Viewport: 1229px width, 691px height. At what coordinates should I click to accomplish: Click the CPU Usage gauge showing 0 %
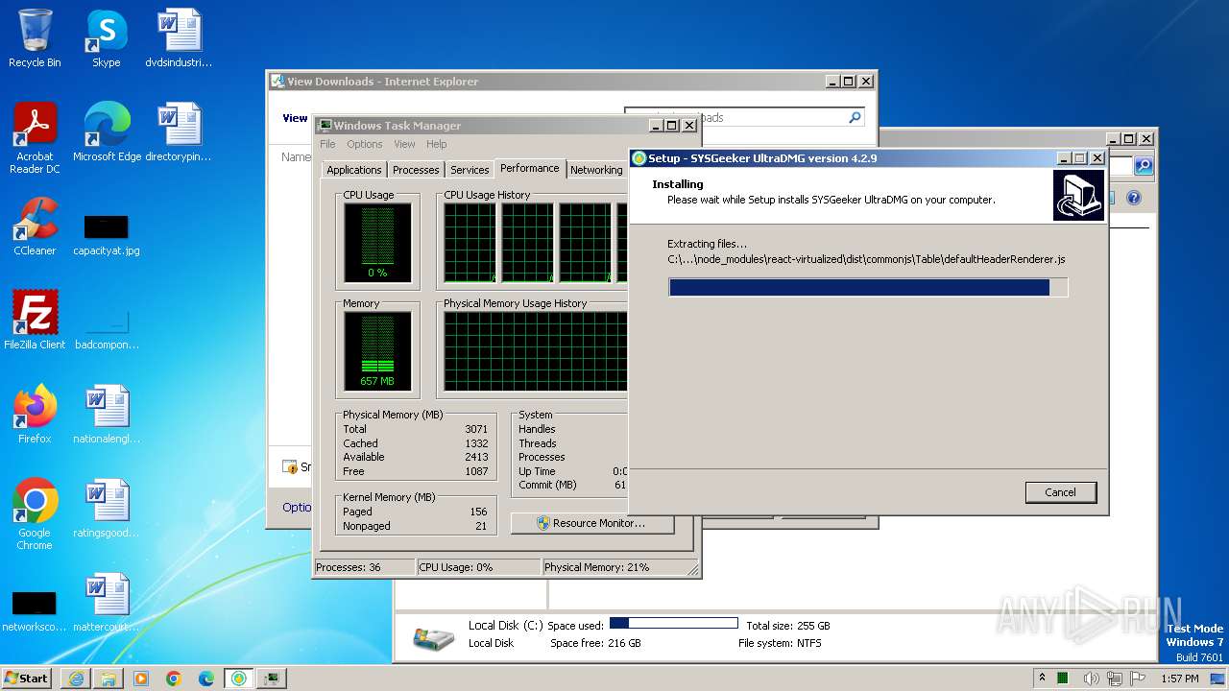pyautogui.click(x=377, y=244)
